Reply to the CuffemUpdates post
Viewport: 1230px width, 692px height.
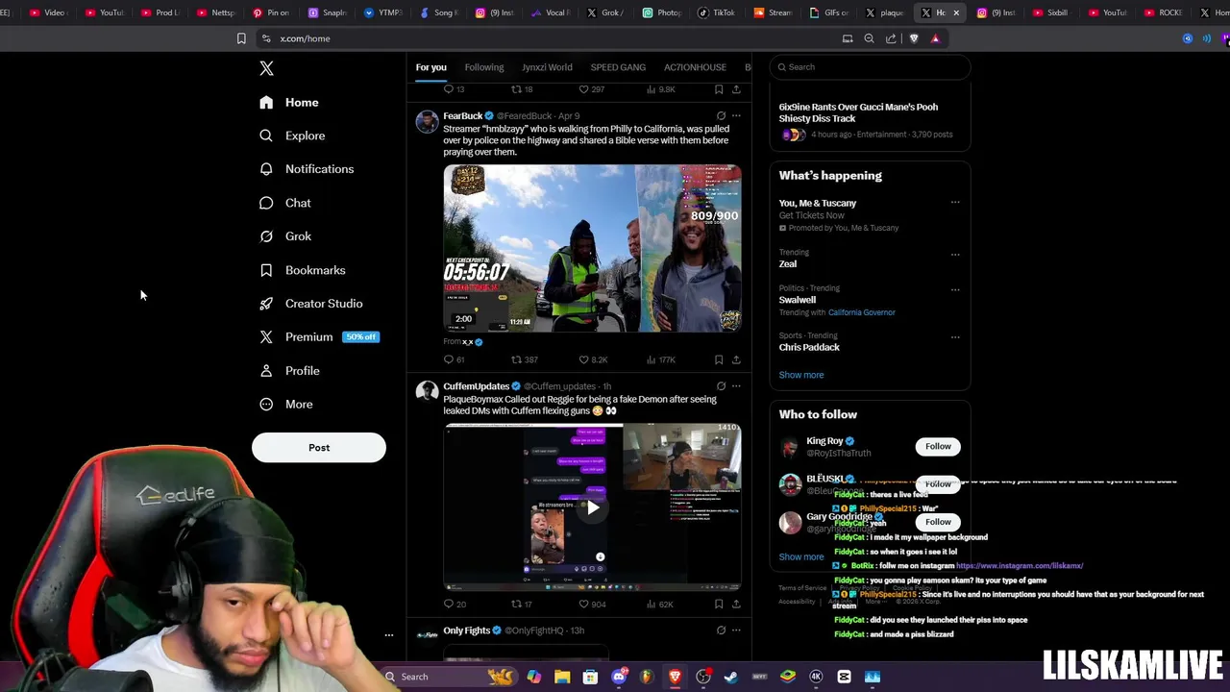pos(455,605)
